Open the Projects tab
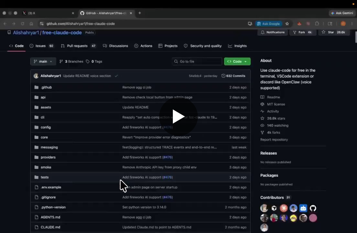This screenshot has height=233, width=357. [x=168, y=46]
